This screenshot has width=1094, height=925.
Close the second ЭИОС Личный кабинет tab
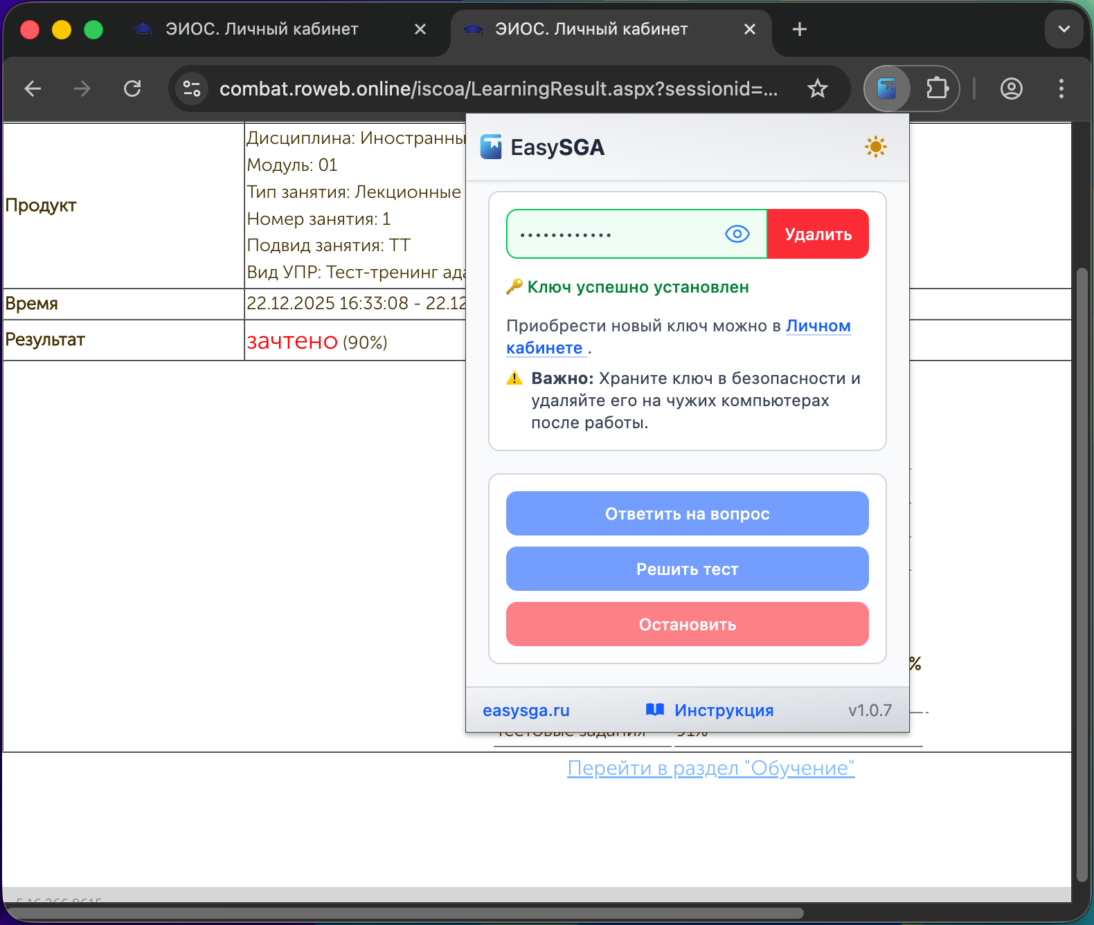pos(749,29)
